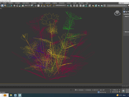
Task: Toggle the Scene Explorer icon
Action: pyautogui.click(x=74, y=6)
